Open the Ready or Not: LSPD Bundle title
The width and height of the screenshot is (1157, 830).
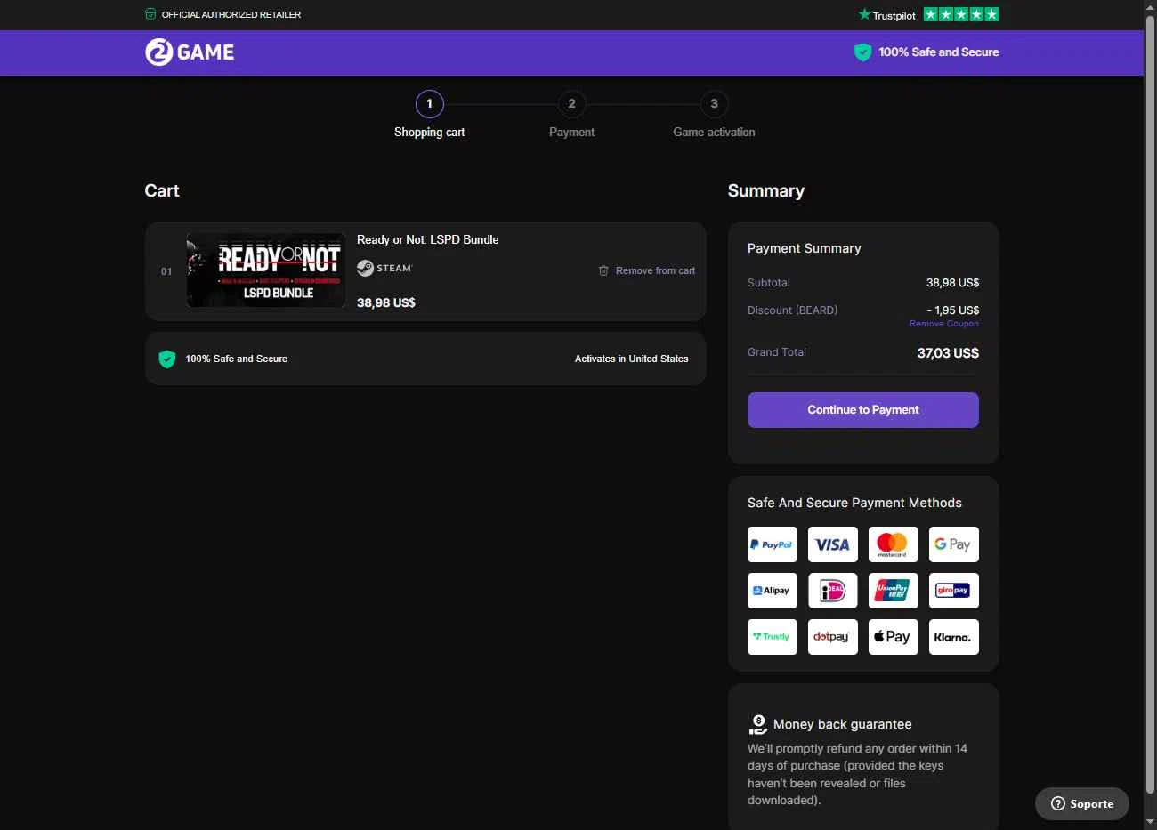(x=428, y=239)
